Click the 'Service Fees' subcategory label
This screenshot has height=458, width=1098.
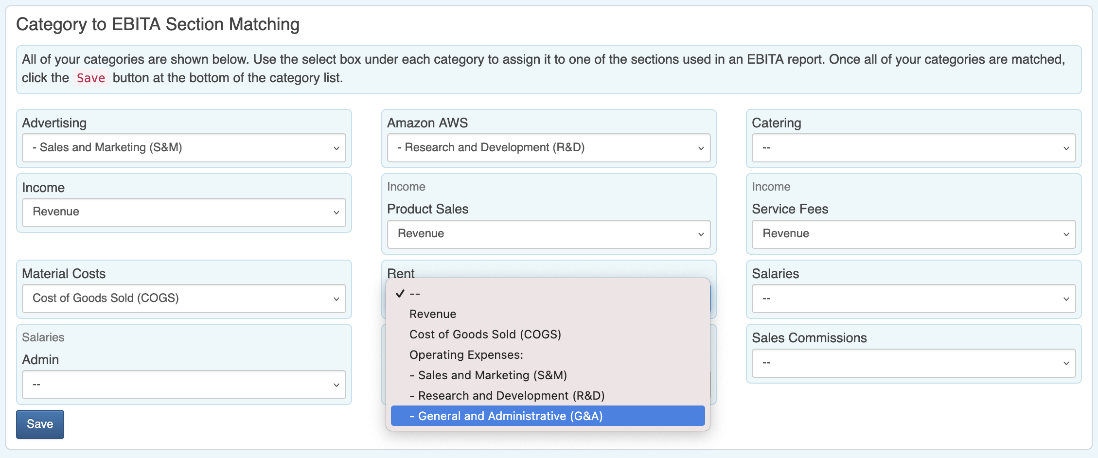pyautogui.click(x=790, y=209)
